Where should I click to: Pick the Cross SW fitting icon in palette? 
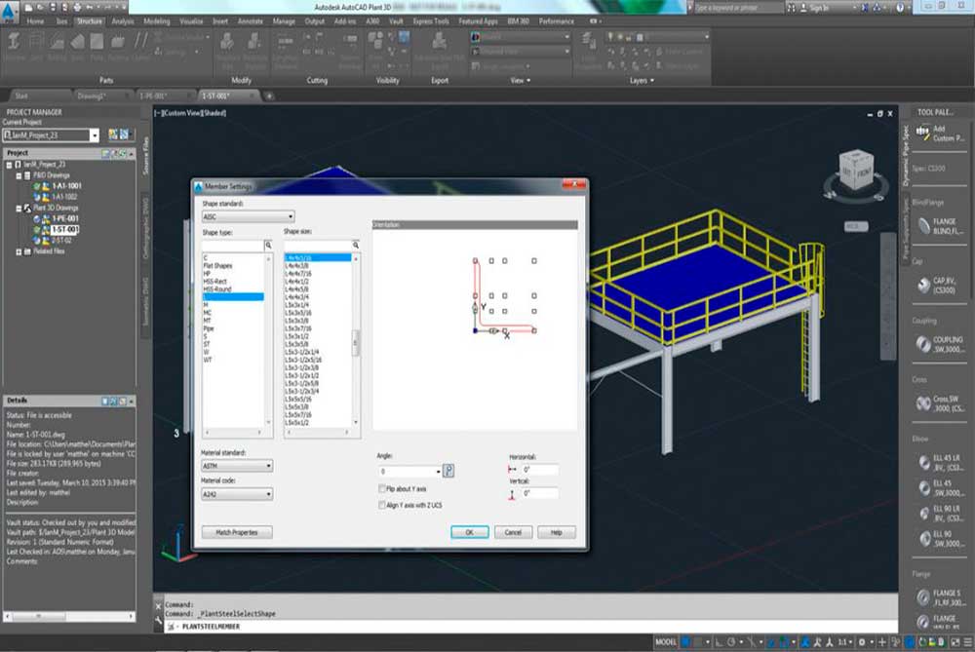[x=922, y=403]
